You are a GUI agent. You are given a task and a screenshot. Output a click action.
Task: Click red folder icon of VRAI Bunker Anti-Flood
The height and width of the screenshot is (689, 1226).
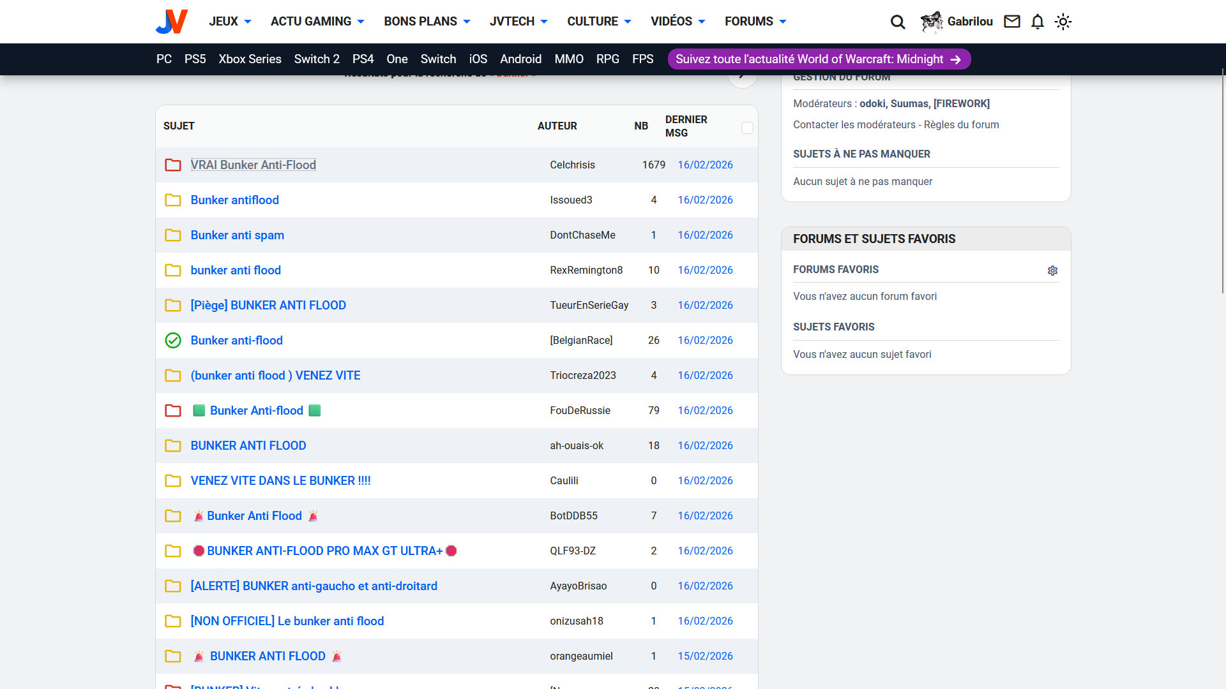[x=173, y=165]
